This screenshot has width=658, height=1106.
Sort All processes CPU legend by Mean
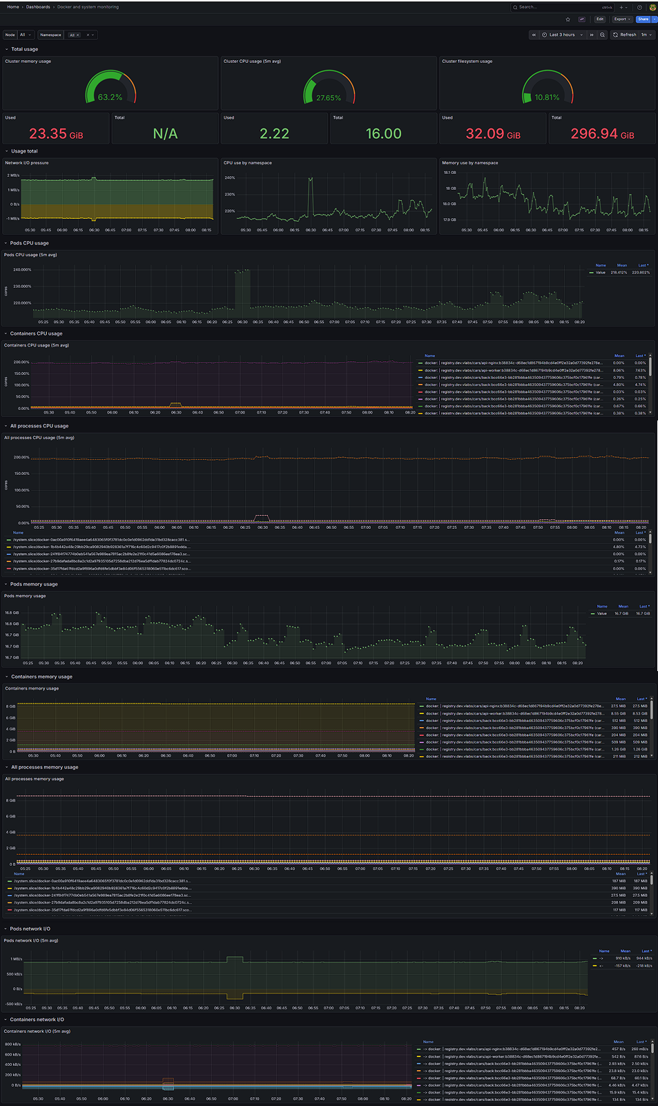(x=619, y=532)
